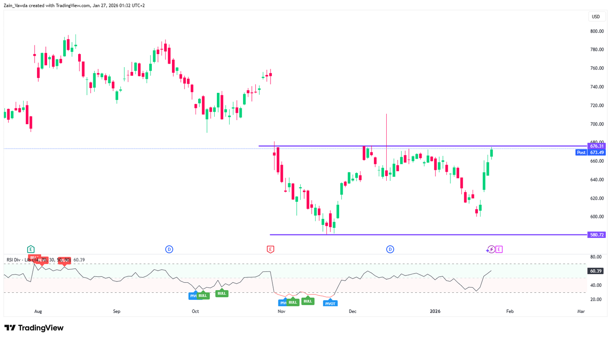This screenshot has width=611, height=339.
Task: Click the Nov label on the time axis
Action: click(x=281, y=312)
